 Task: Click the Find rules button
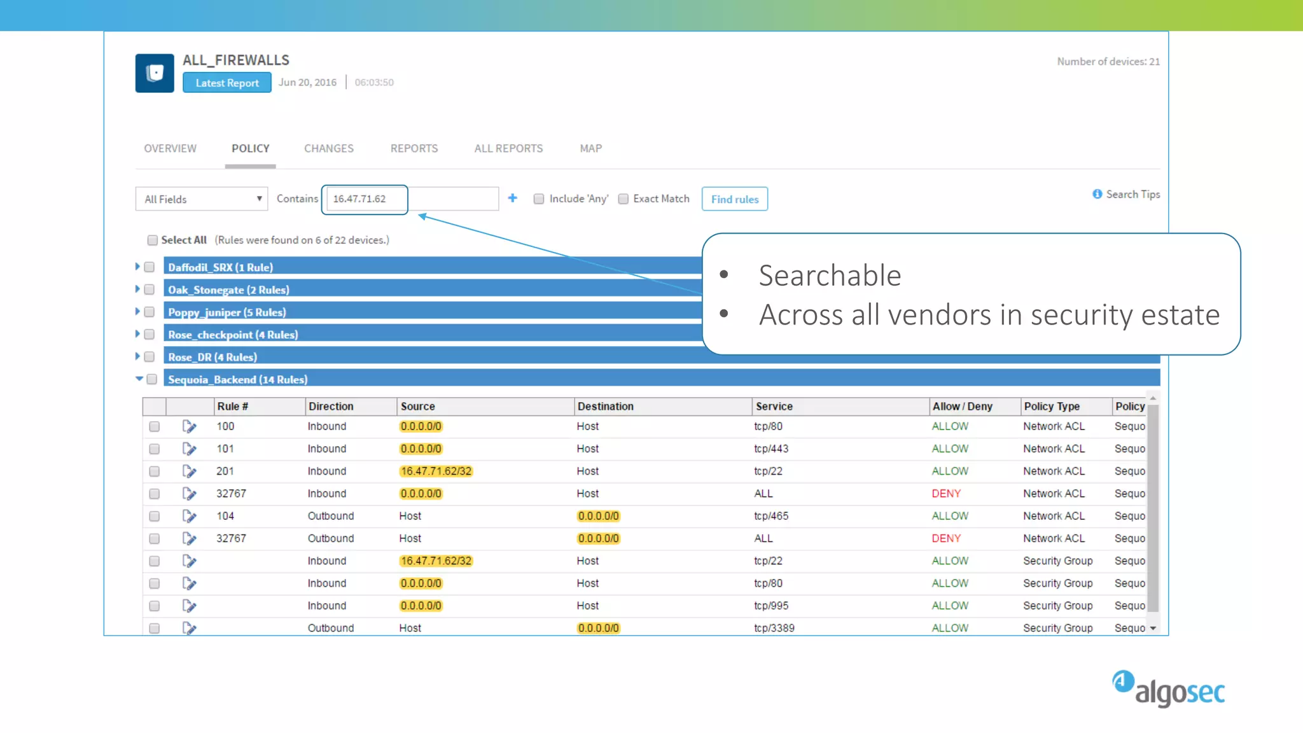pyautogui.click(x=735, y=199)
